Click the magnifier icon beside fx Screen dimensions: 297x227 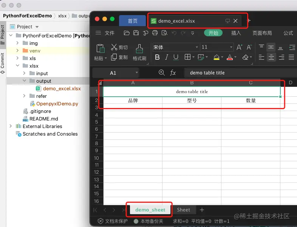(162, 73)
